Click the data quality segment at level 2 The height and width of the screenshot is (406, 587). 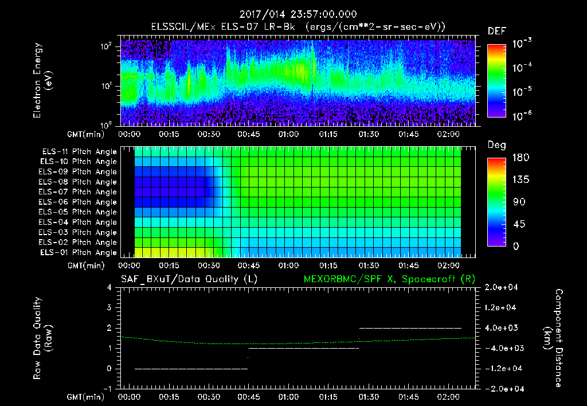[x=410, y=328]
